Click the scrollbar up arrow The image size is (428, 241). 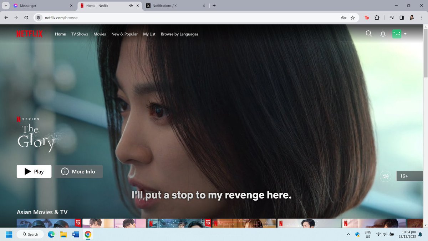tap(425, 27)
